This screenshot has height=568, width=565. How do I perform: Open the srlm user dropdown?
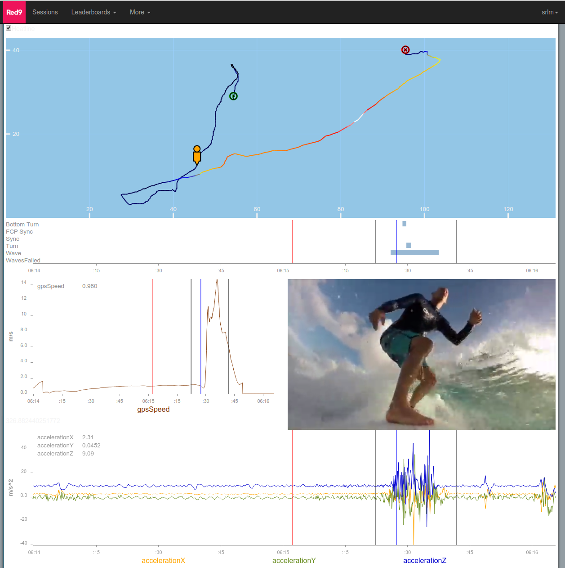(549, 12)
